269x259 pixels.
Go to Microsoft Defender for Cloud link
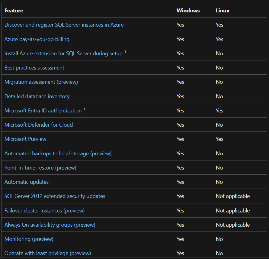coord(38,125)
